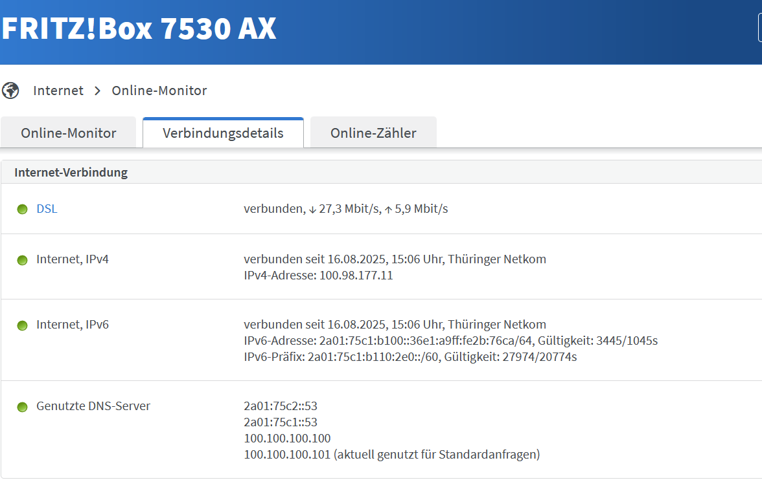The image size is (762, 489).
Task: Click the upload arrow before 5,9 Mbit/s
Action: [x=388, y=210]
